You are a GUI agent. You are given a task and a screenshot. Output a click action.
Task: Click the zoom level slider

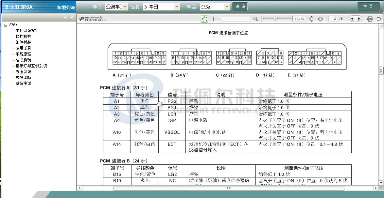(x=275, y=19)
